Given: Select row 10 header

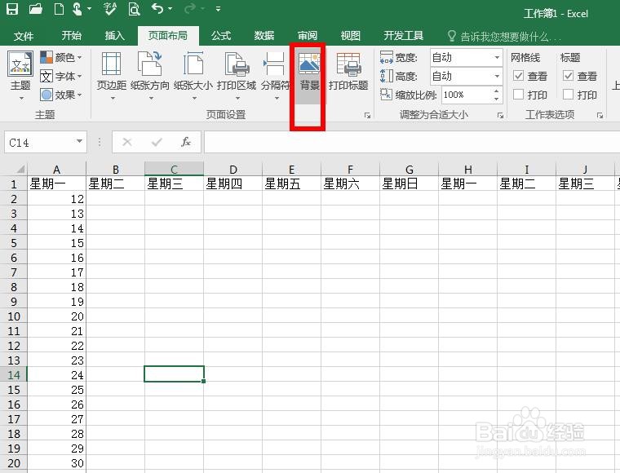Looking at the screenshot, I should (x=13, y=316).
